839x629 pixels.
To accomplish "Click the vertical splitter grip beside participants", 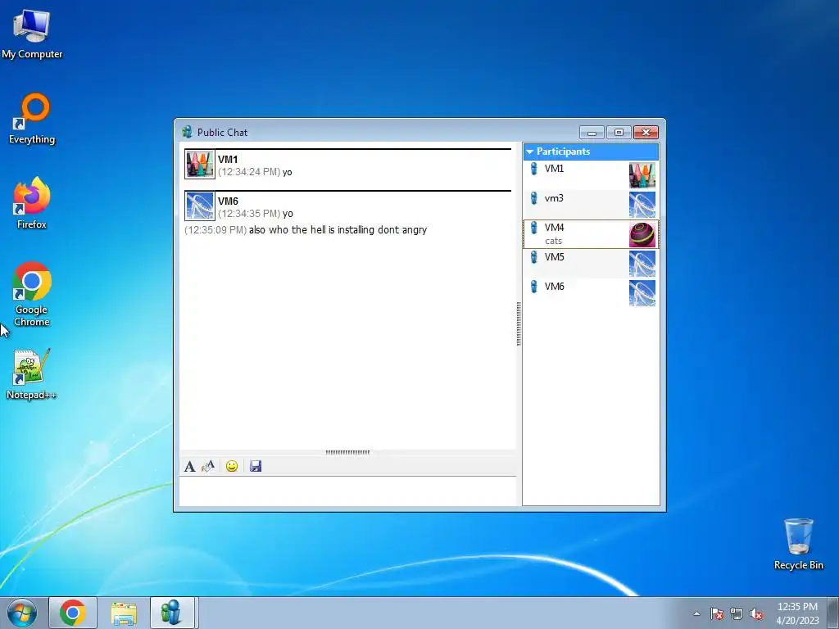I will (x=519, y=324).
